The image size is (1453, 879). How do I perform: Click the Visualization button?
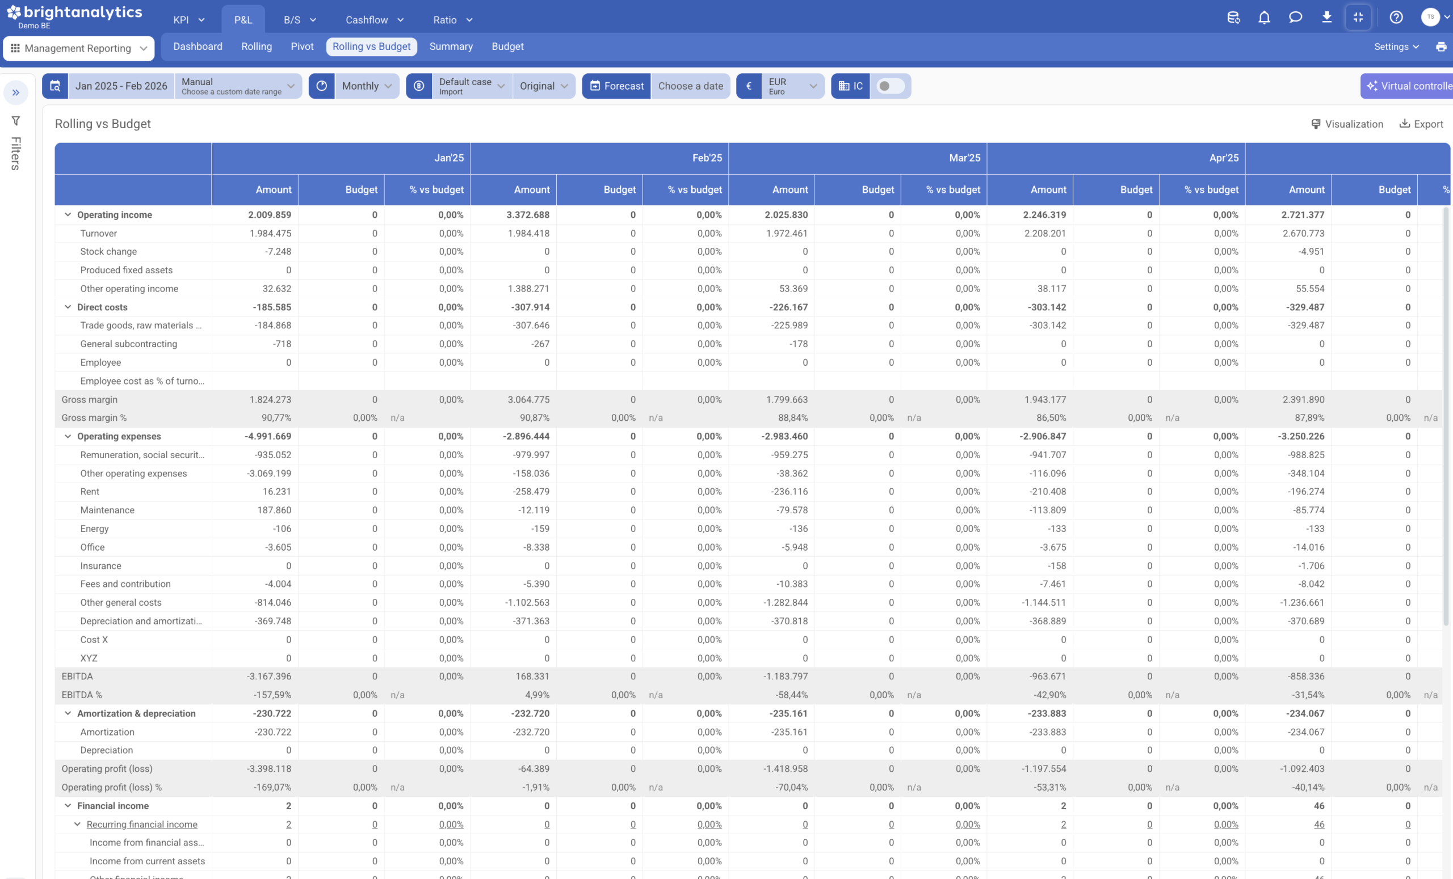pos(1347,124)
